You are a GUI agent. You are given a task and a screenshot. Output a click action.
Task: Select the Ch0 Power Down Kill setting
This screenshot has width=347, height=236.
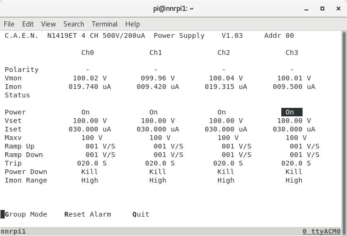pos(89,172)
